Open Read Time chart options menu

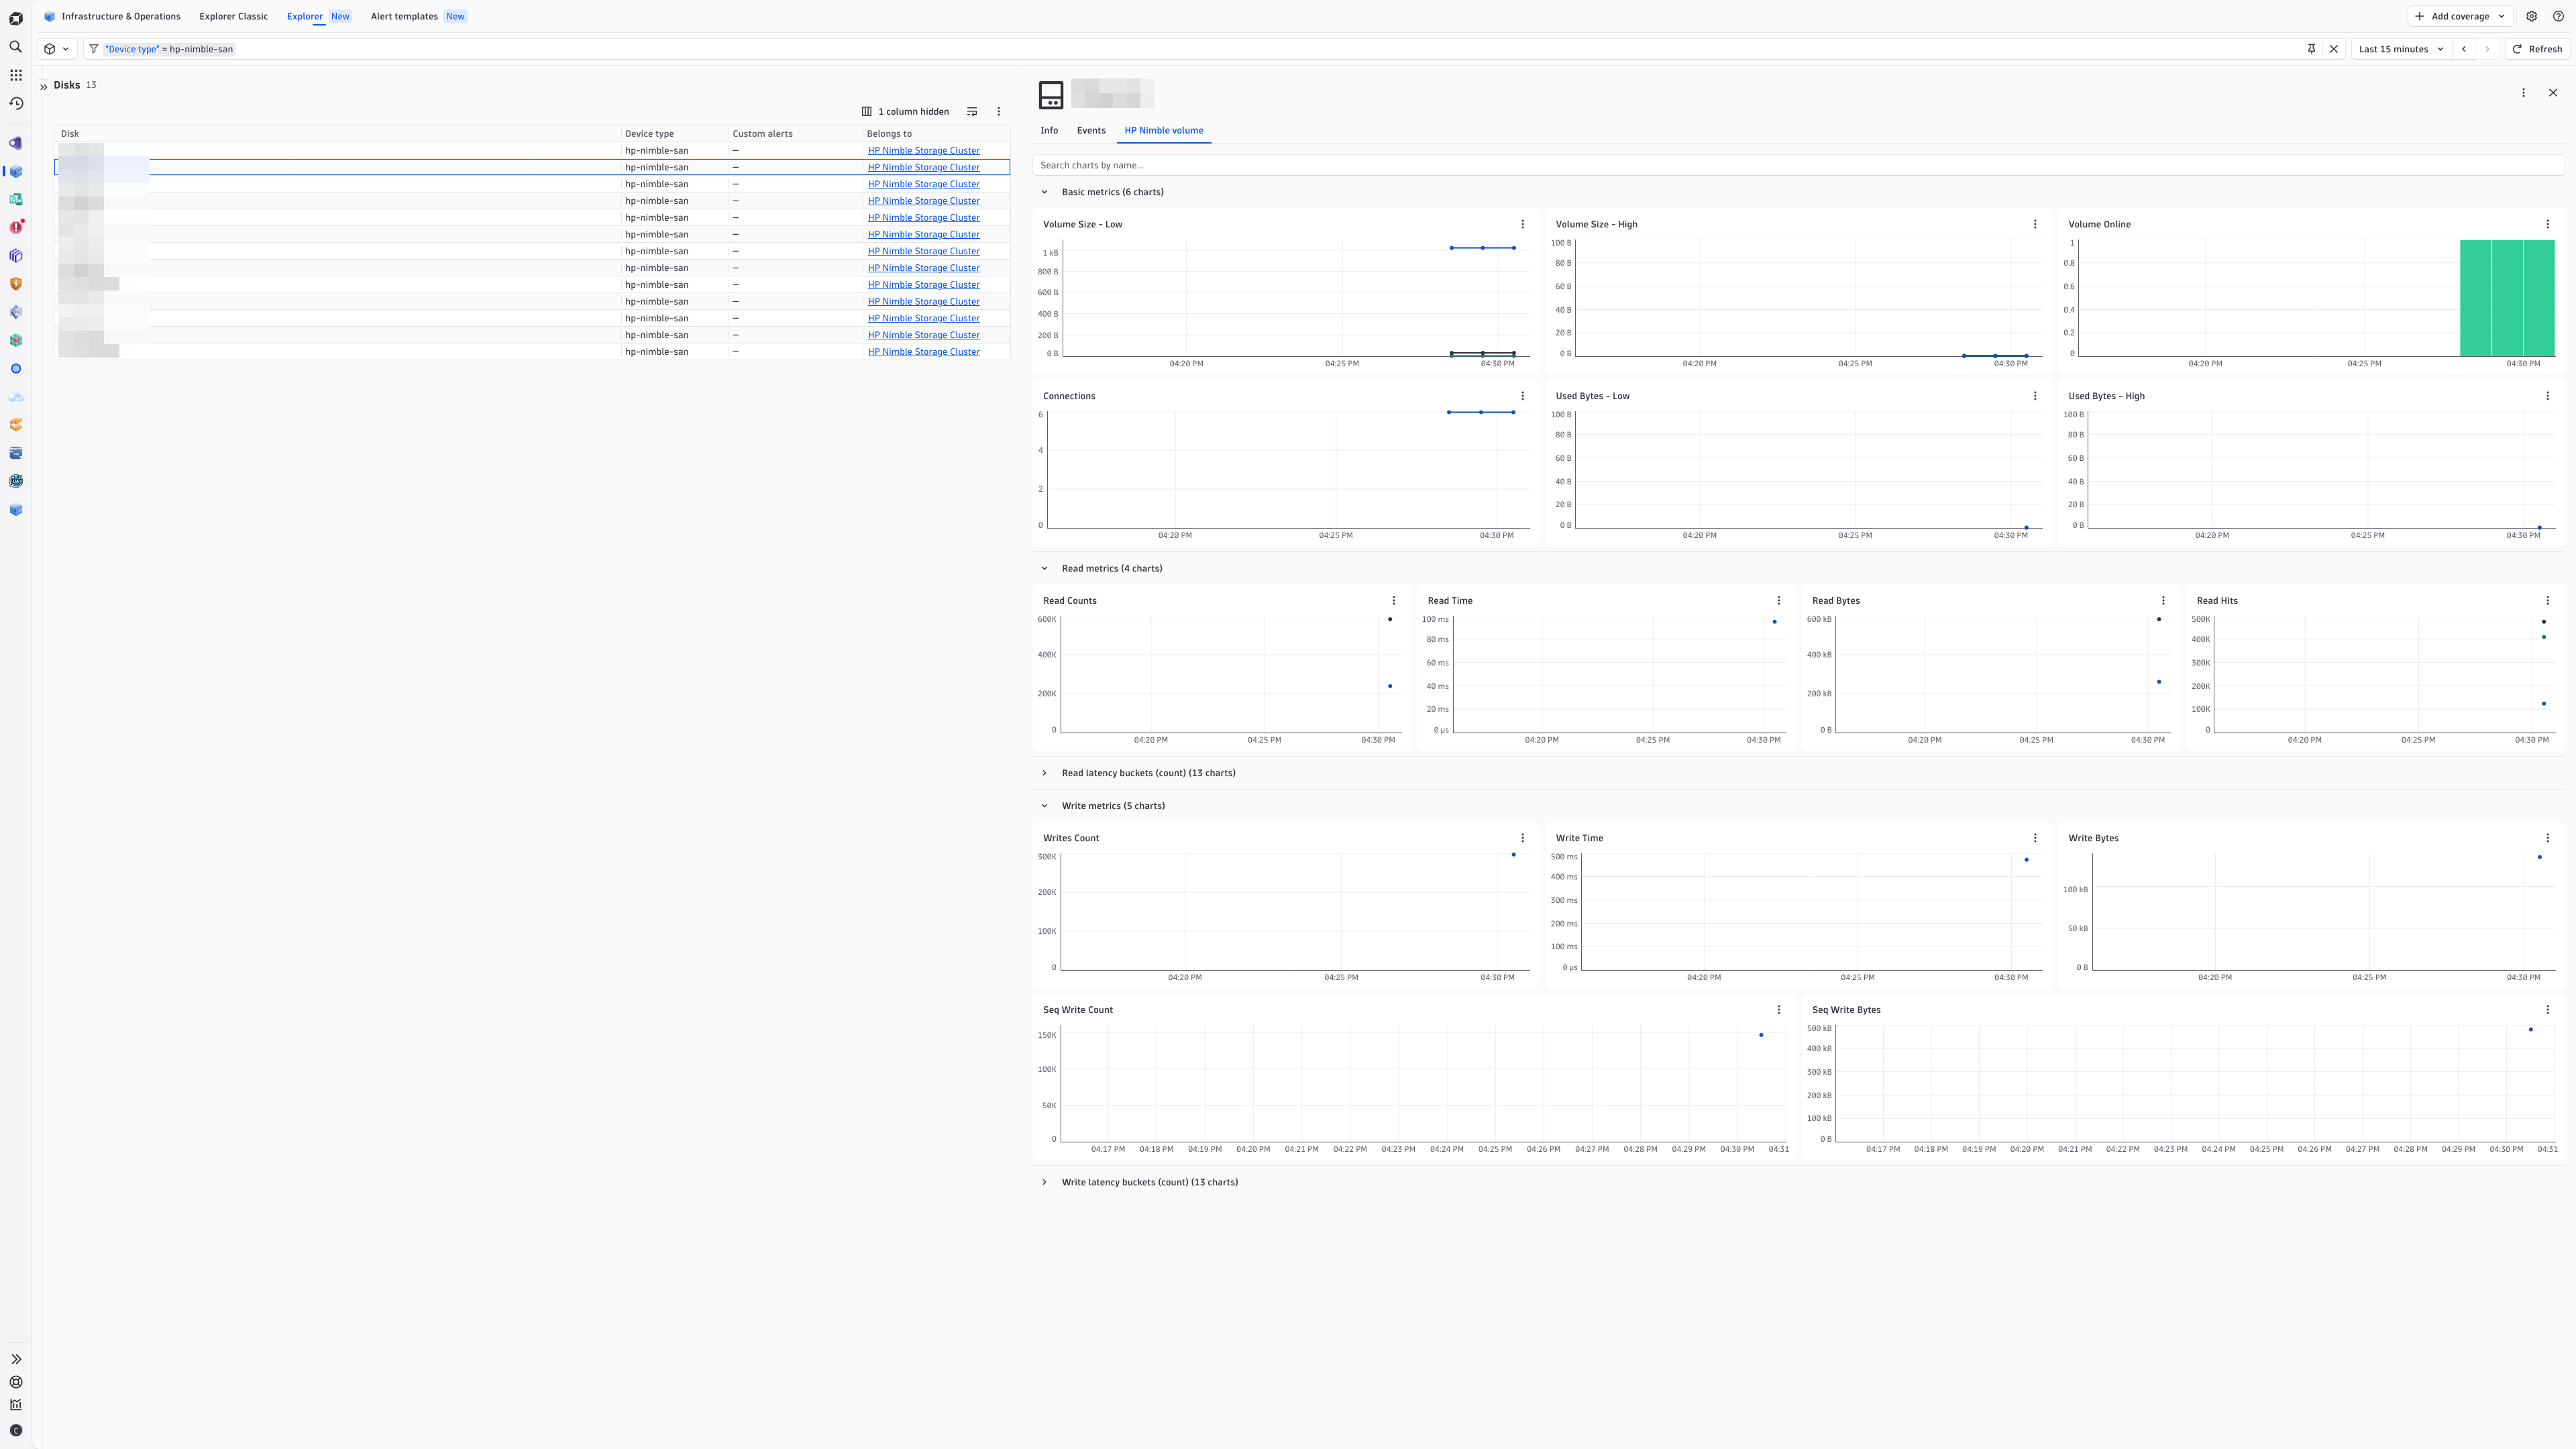[x=1779, y=601]
